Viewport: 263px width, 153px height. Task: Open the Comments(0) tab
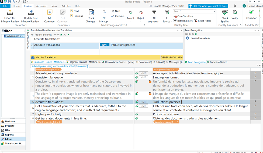click(144, 62)
